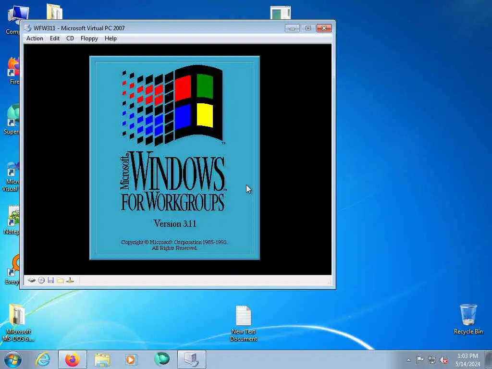Open the Edit menu in Virtual PC
Image resolution: width=492 pixels, height=369 pixels.
click(x=55, y=38)
